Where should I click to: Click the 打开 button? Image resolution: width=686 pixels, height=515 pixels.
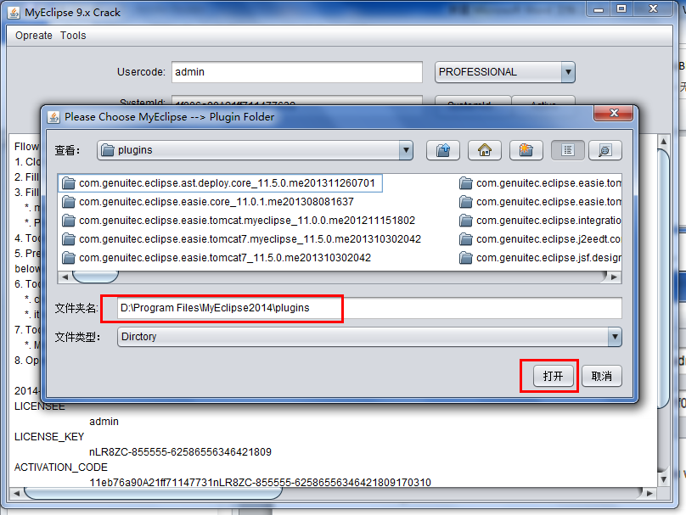[553, 376]
